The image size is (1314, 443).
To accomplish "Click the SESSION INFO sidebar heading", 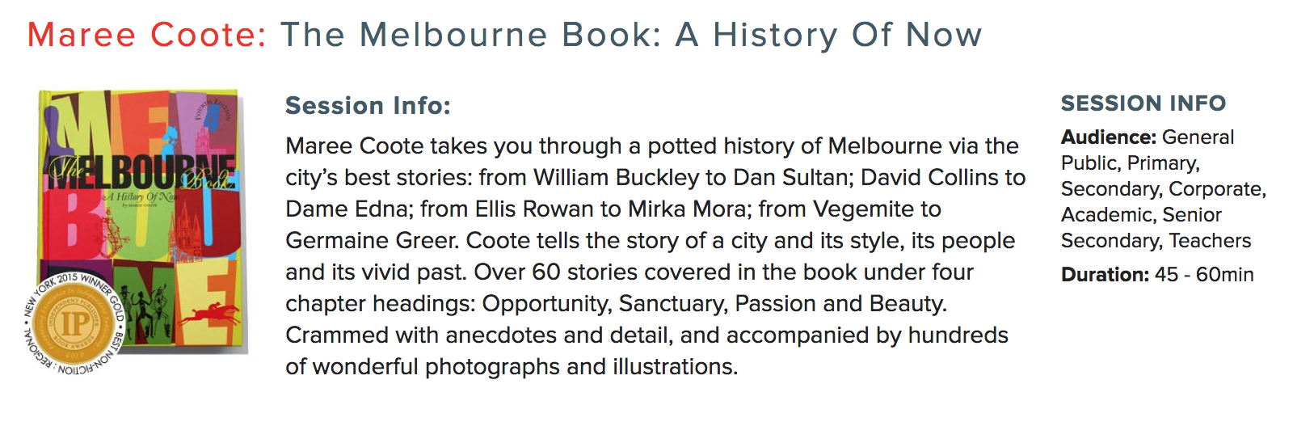I will tap(1143, 103).
